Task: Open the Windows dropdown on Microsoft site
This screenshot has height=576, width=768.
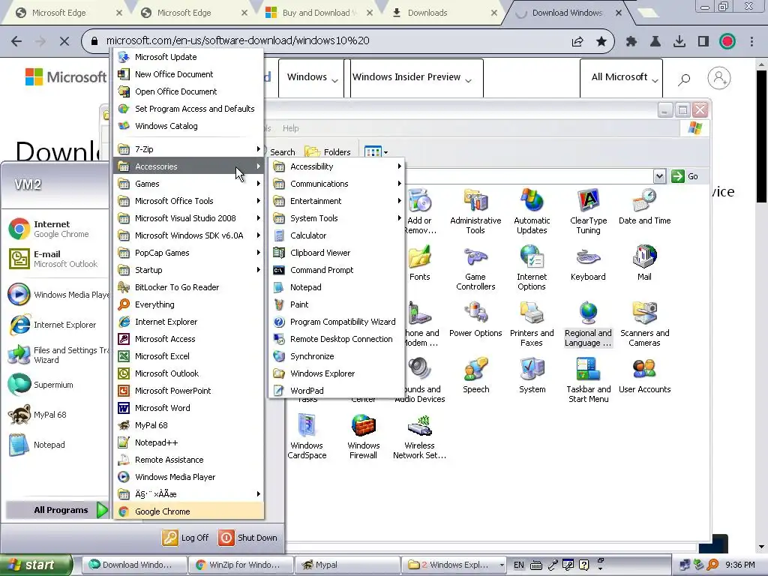Action: (312, 77)
